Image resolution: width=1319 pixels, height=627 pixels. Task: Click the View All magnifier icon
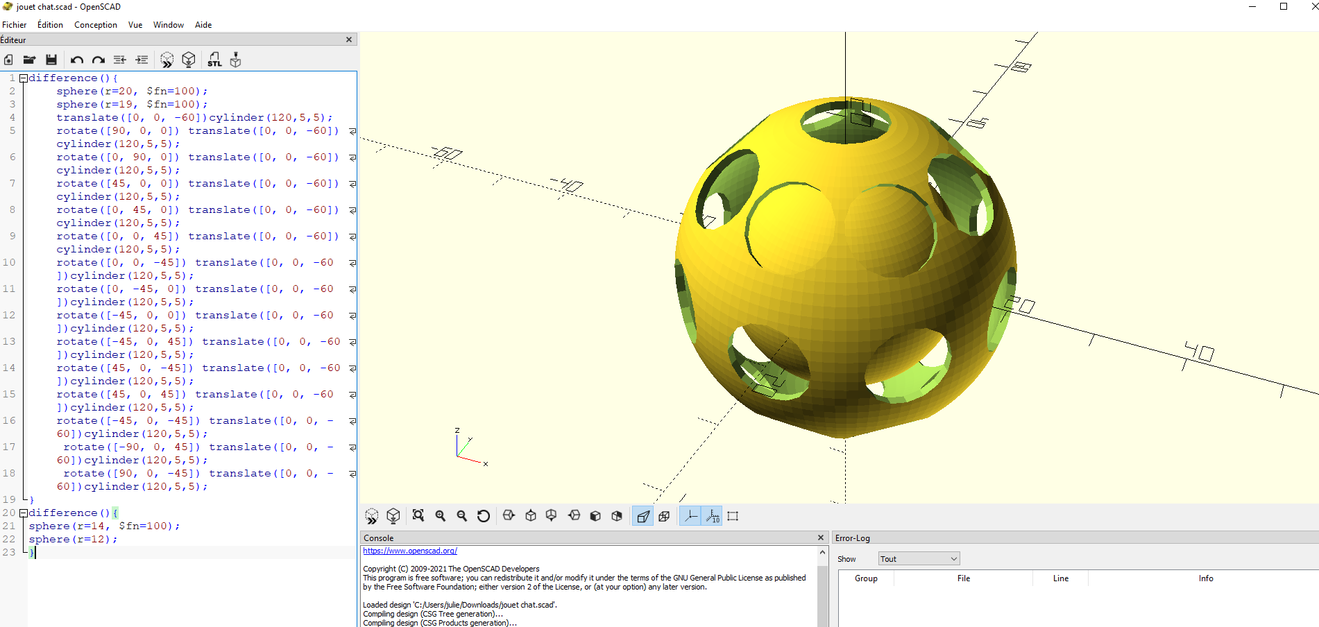(x=418, y=516)
